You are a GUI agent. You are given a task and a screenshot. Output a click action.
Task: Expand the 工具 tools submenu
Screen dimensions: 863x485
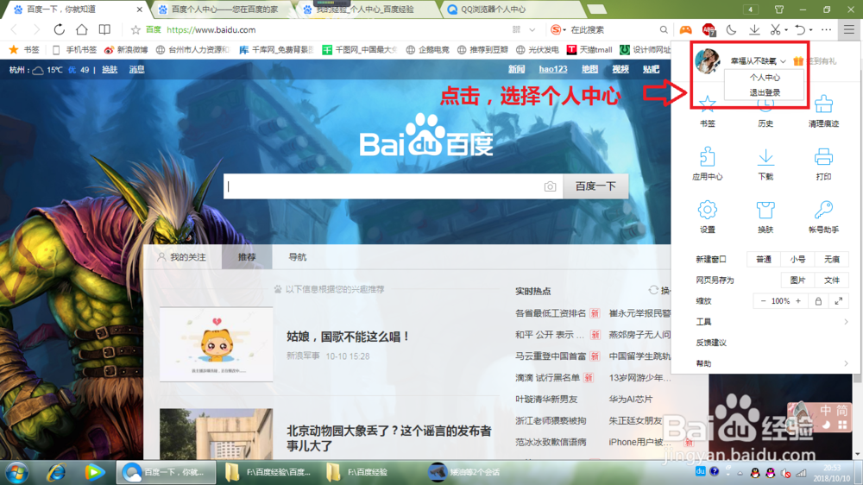point(772,322)
